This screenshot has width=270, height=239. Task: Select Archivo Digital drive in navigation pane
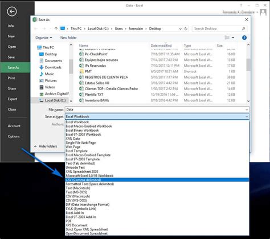(54, 94)
